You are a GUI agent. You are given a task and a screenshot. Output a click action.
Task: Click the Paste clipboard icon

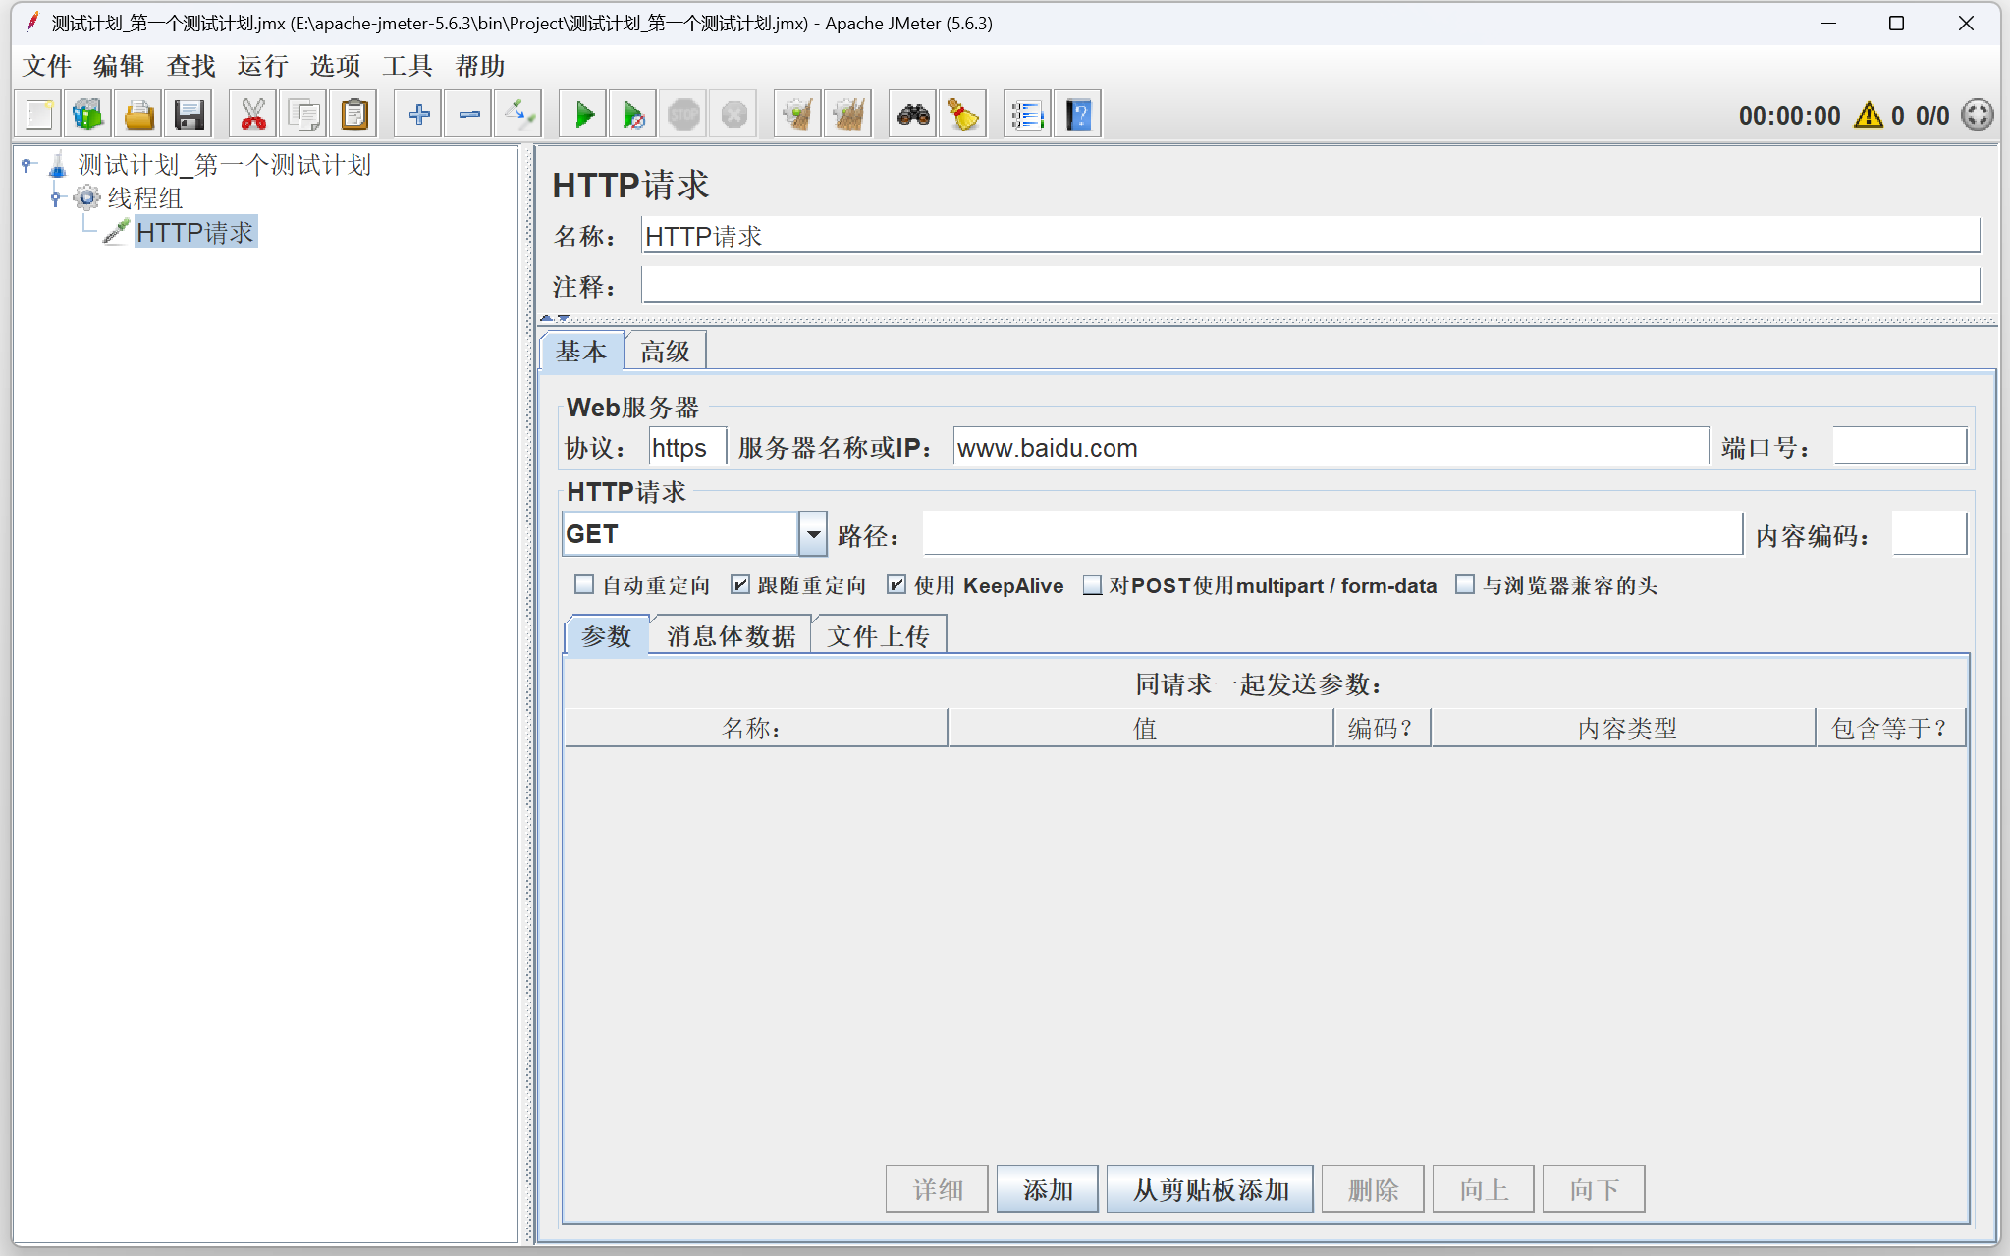tap(353, 115)
